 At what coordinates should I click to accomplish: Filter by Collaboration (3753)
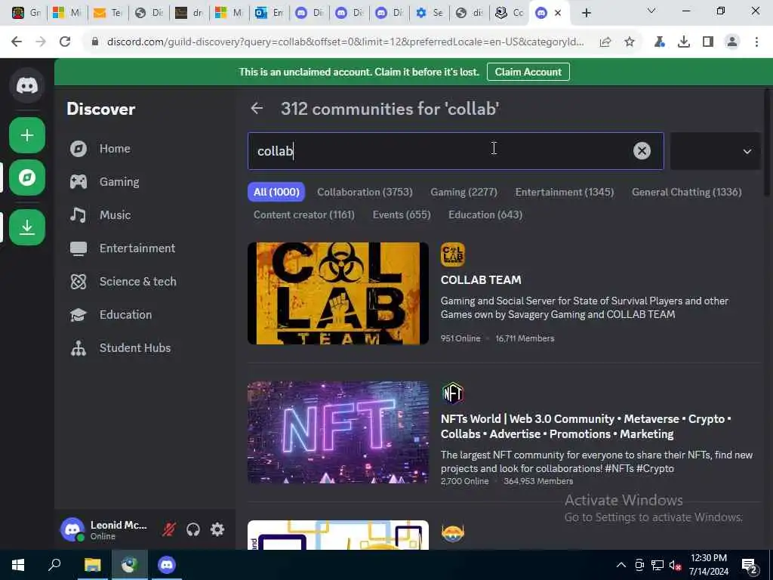coord(365,192)
